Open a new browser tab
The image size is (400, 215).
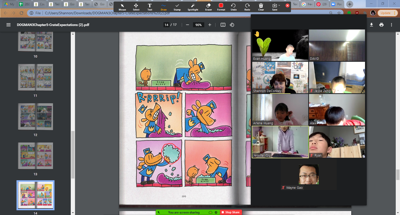(350, 4)
